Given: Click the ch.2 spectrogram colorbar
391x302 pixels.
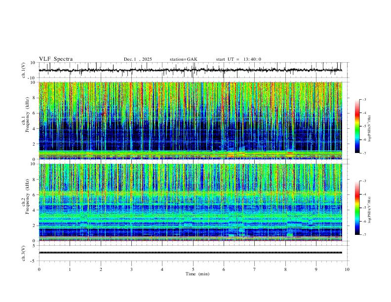Looking at the screenshot, I should 357,208.
